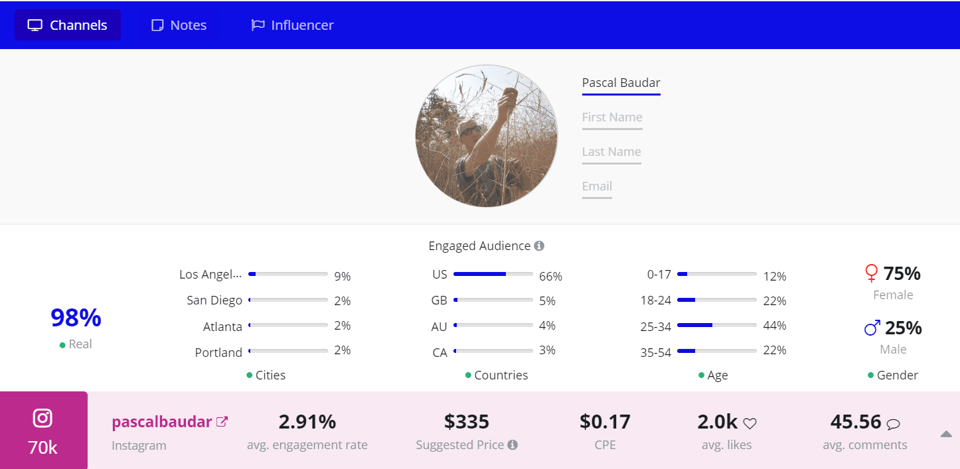The height and width of the screenshot is (469, 960).
Task: Open the Influencer tab
Action: 292,25
